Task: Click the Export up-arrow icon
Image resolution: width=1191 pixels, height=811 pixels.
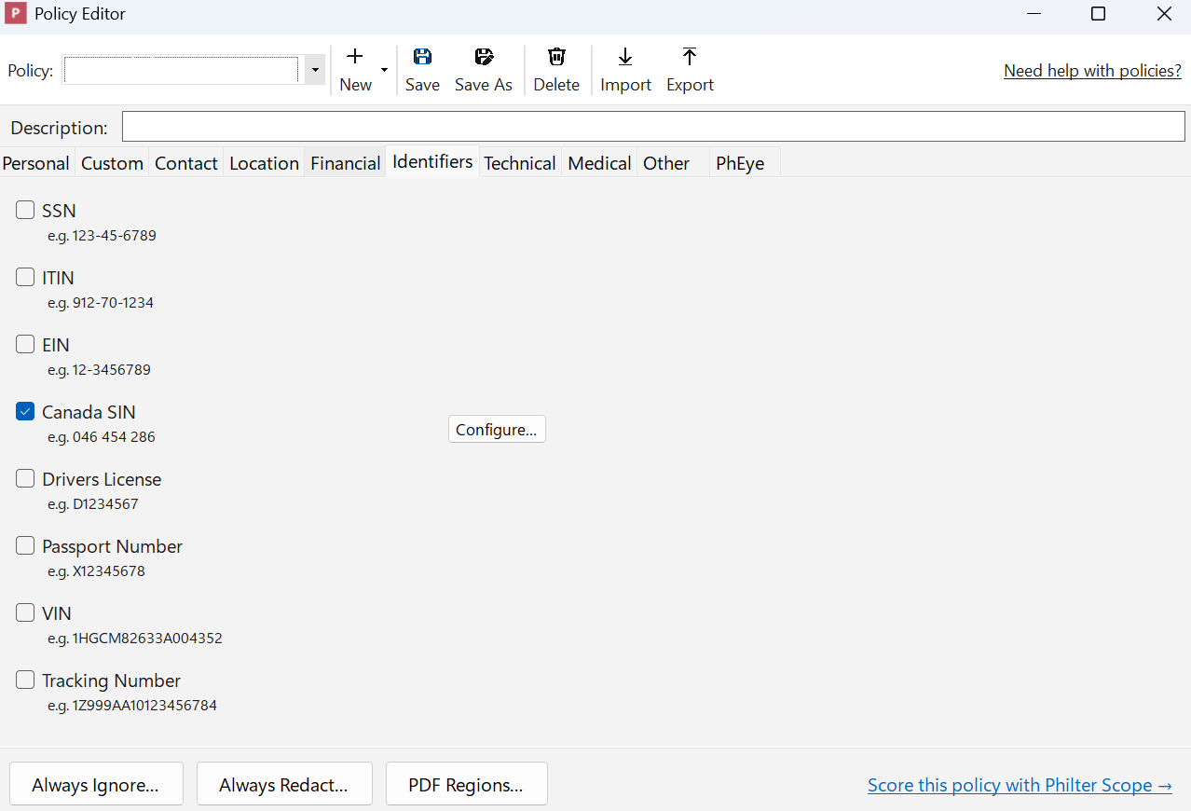Action: point(690,57)
